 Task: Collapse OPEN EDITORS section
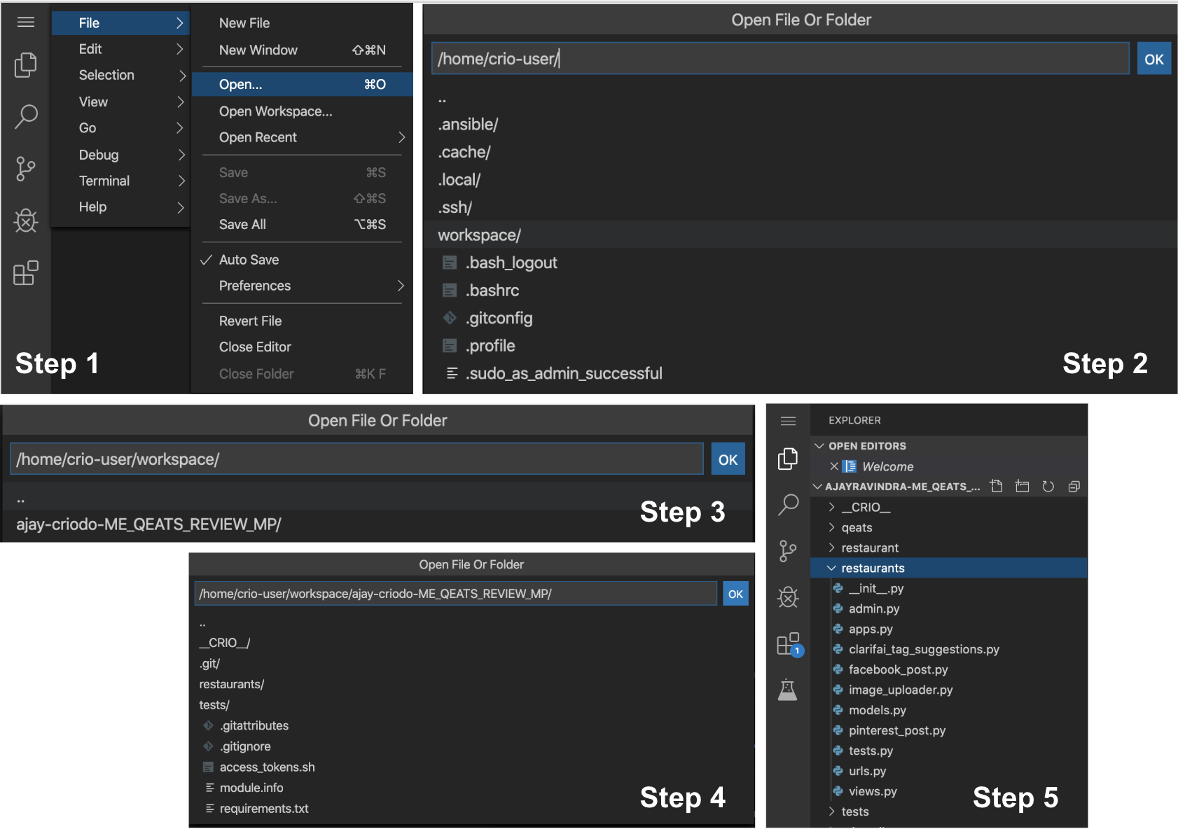[x=948, y=446]
